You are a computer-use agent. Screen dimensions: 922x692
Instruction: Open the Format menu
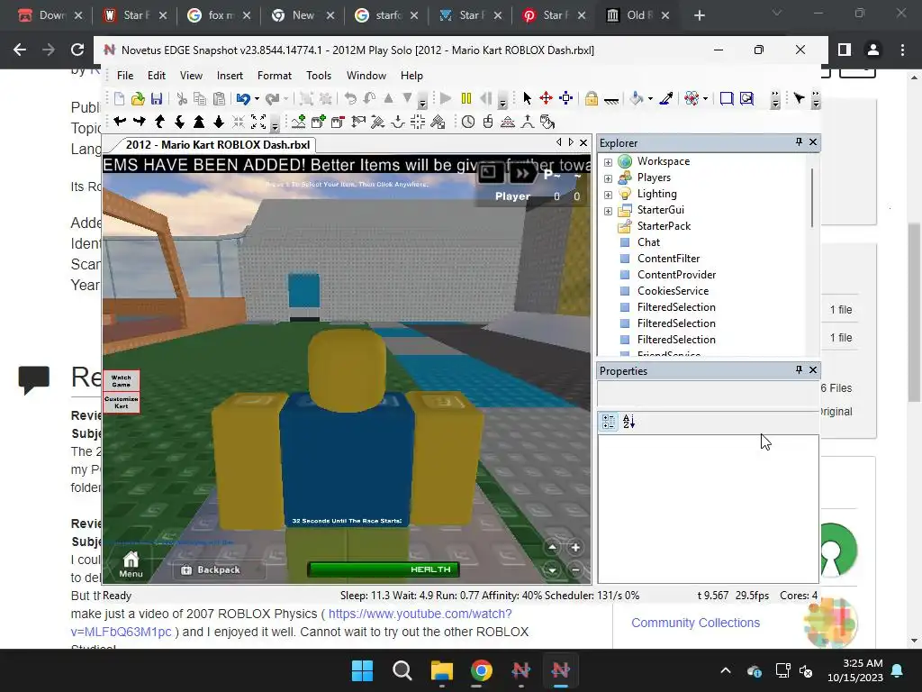274,76
